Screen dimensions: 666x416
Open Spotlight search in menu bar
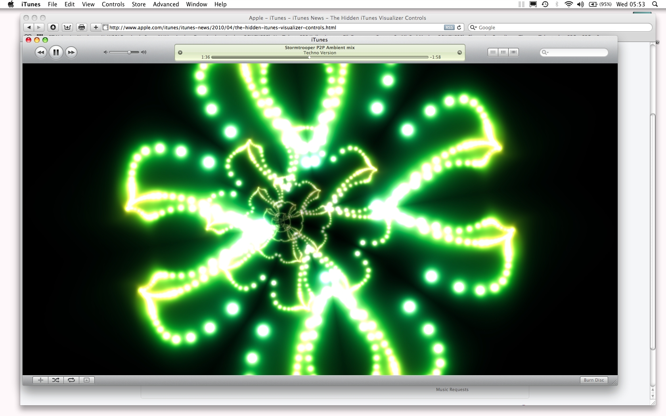pos(655,4)
